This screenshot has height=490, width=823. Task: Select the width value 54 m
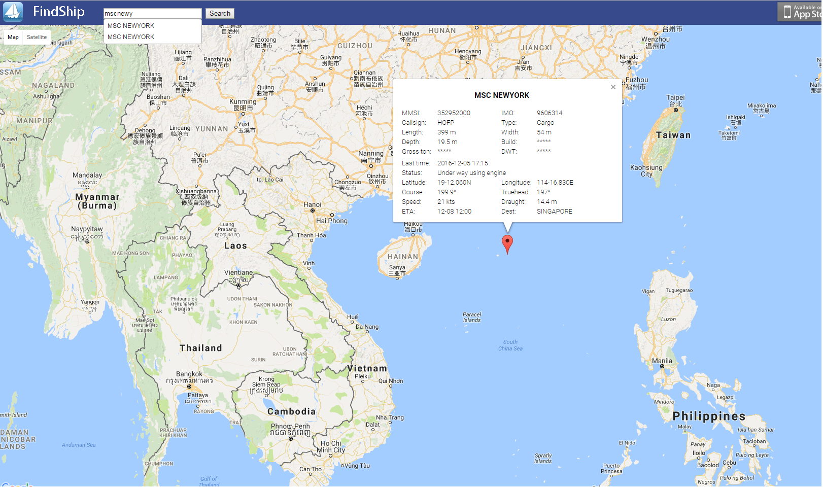[544, 132]
